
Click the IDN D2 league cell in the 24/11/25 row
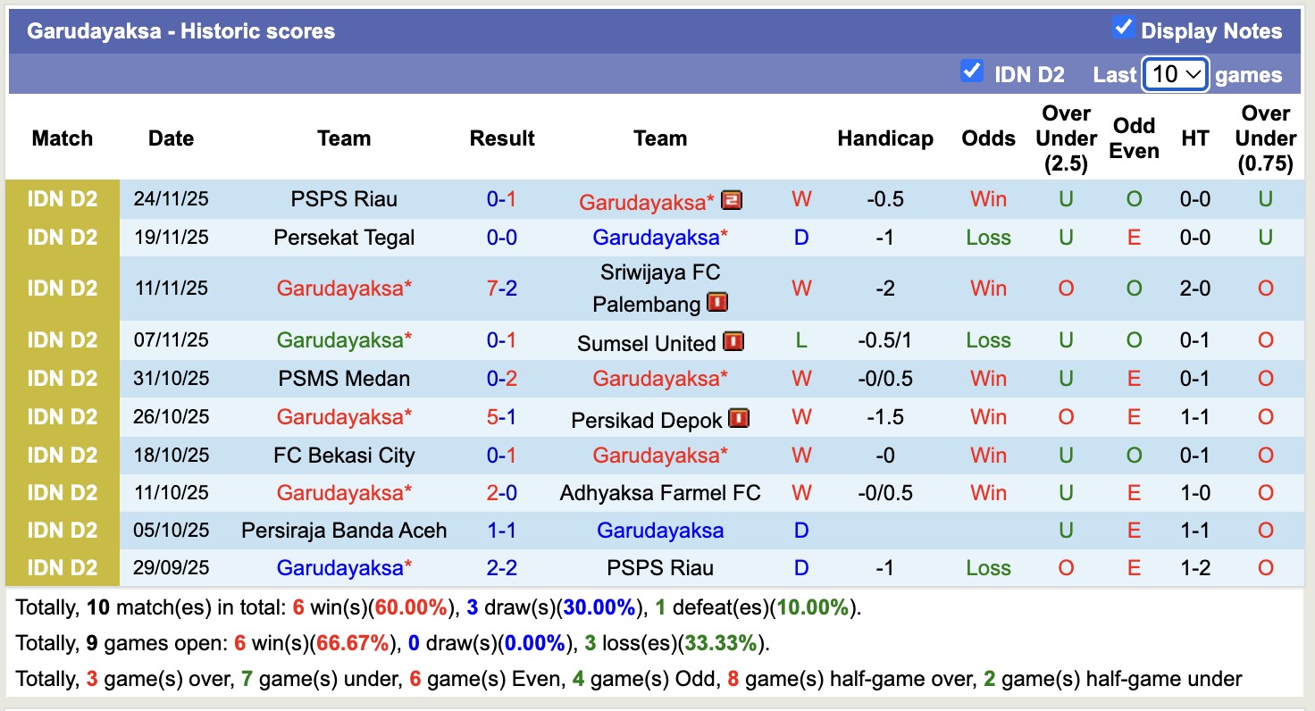pyautogui.click(x=63, y=199)
